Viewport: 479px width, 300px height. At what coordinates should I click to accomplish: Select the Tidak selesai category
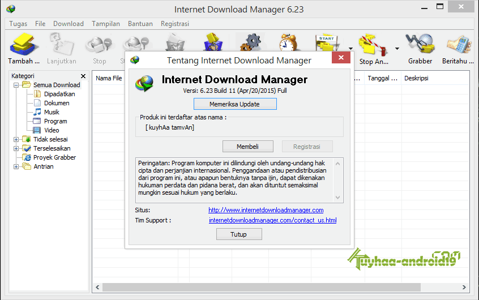[x=51, y=139]
